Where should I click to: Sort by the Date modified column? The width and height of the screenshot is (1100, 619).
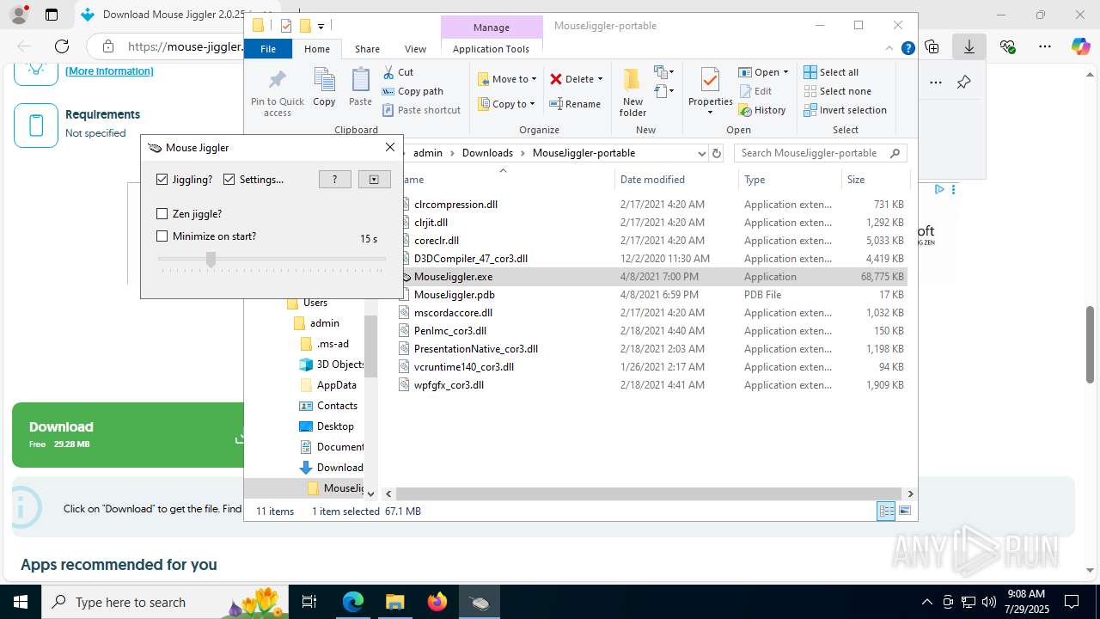(676, 180)
